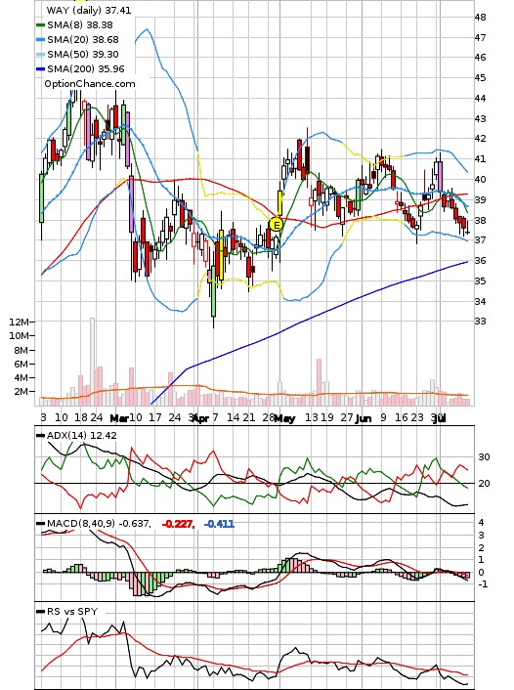Click the green SMA(8) legend swatch
Viewport: 514px width, 690px height.
(40, 25)
